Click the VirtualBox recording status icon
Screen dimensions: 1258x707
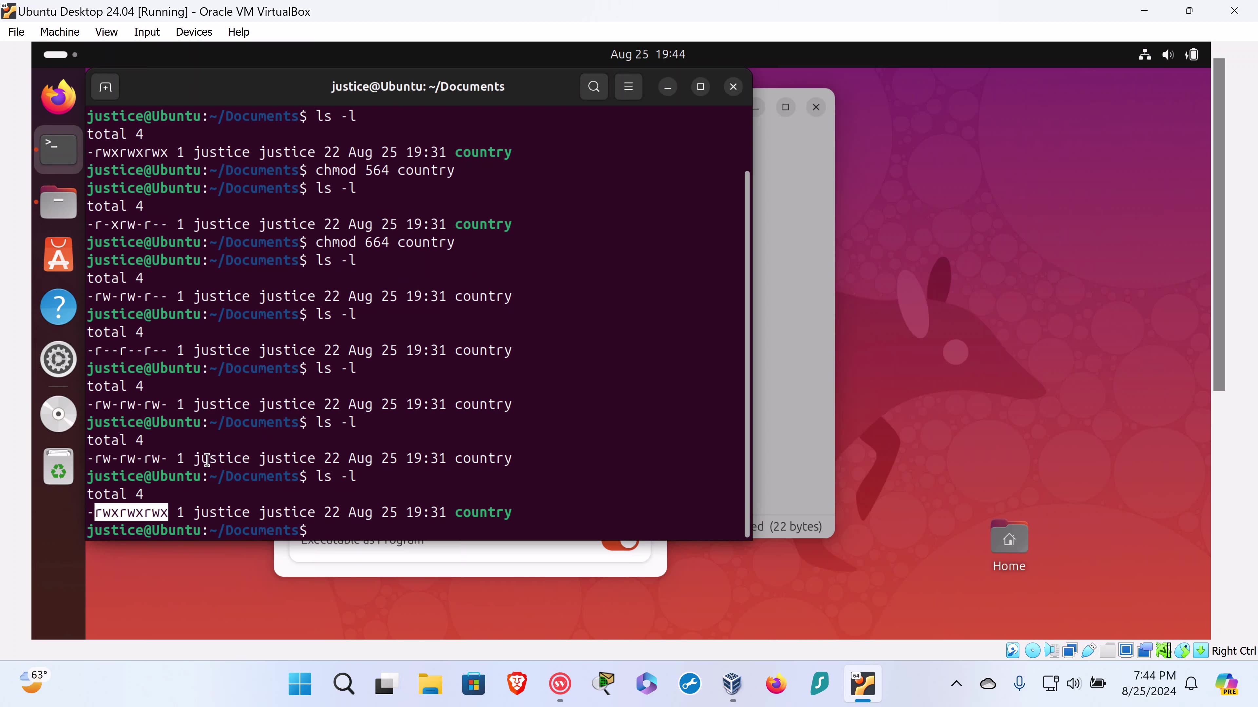pyautogui.click(x=1145, y=650)
